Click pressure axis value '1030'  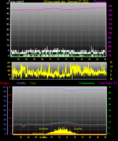(x=110, y=6)
